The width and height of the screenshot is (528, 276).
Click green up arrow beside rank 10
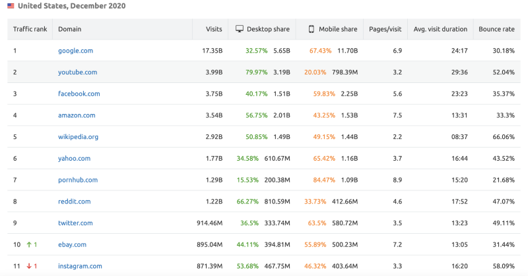tap(29, 244)
